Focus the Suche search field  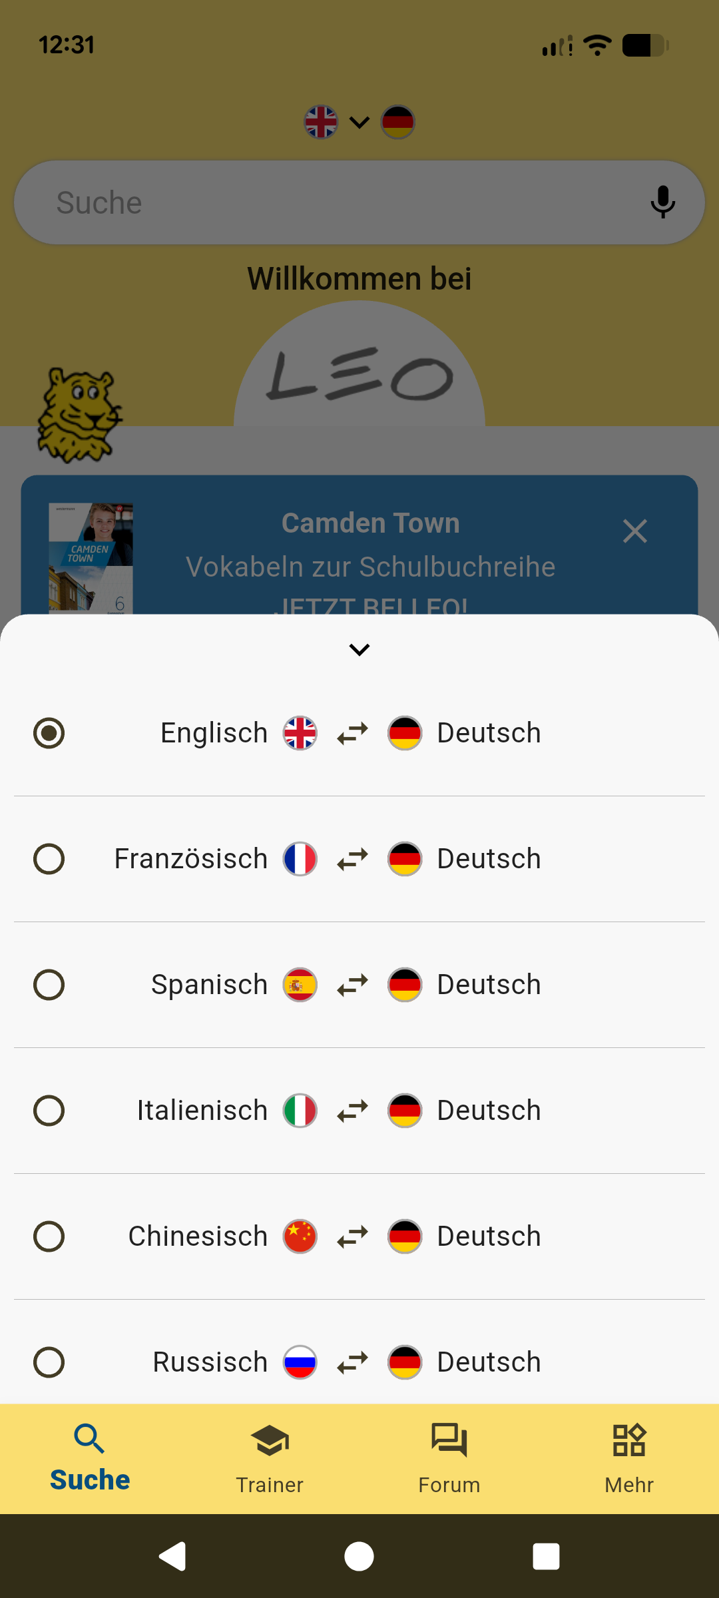[x=333, y=202]
